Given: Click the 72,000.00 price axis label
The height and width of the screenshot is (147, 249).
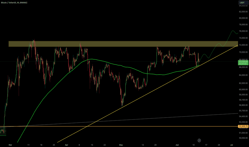Looking at the screenshot, I should click(x=243, y=45).
